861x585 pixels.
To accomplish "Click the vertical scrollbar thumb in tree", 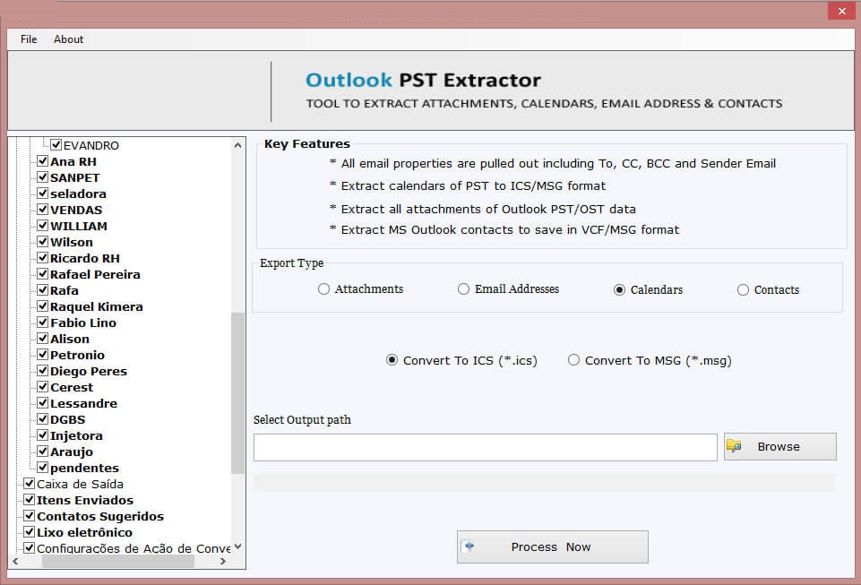I will click(x=237, y=392).
